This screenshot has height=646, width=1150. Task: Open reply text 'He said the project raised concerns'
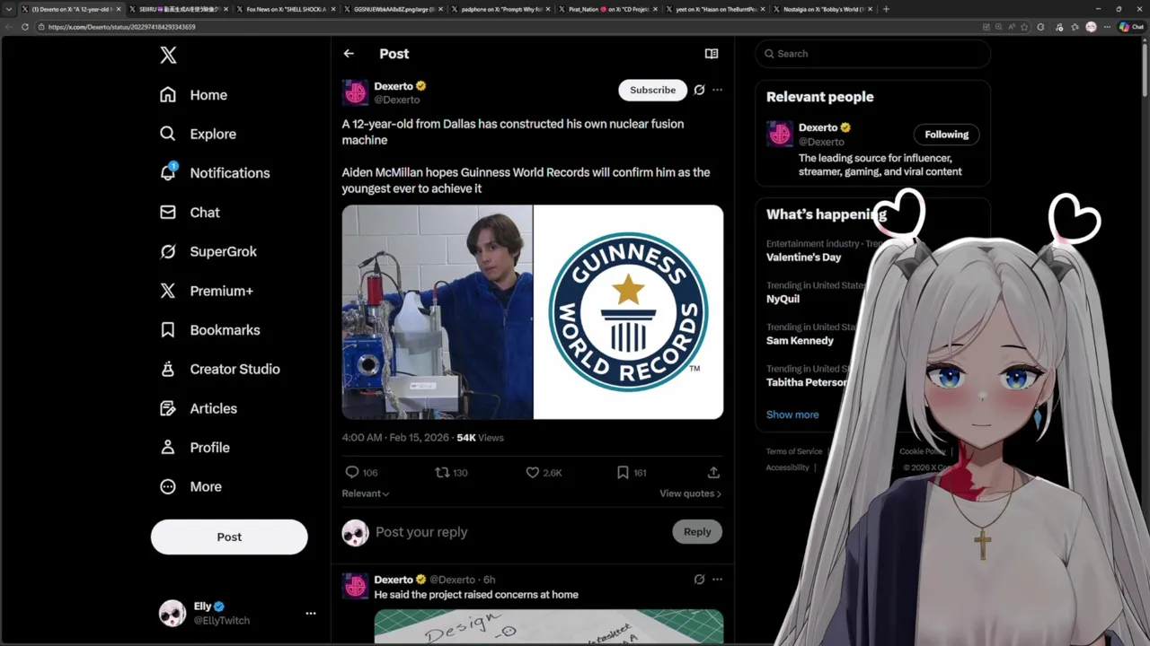coord(476,595)
